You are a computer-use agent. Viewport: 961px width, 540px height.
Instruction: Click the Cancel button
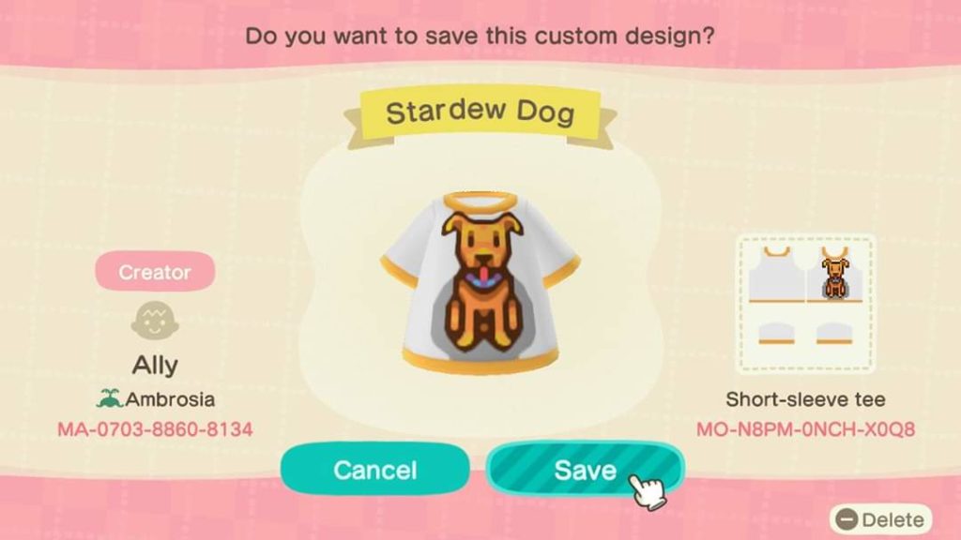375,470
